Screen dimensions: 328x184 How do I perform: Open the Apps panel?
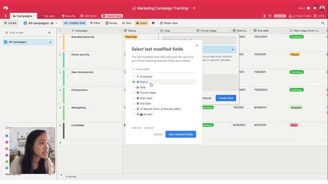(x=319, y=16)
